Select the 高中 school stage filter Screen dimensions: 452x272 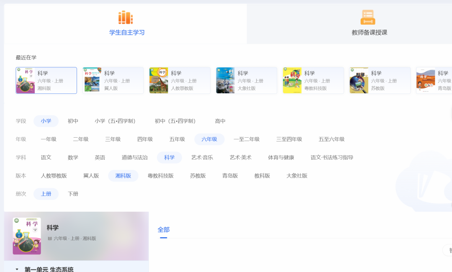(x=220, y=121)
